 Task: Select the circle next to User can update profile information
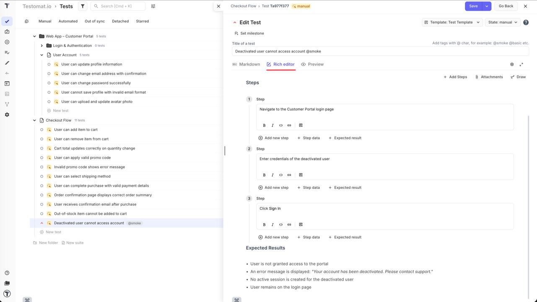coord(49,64)
